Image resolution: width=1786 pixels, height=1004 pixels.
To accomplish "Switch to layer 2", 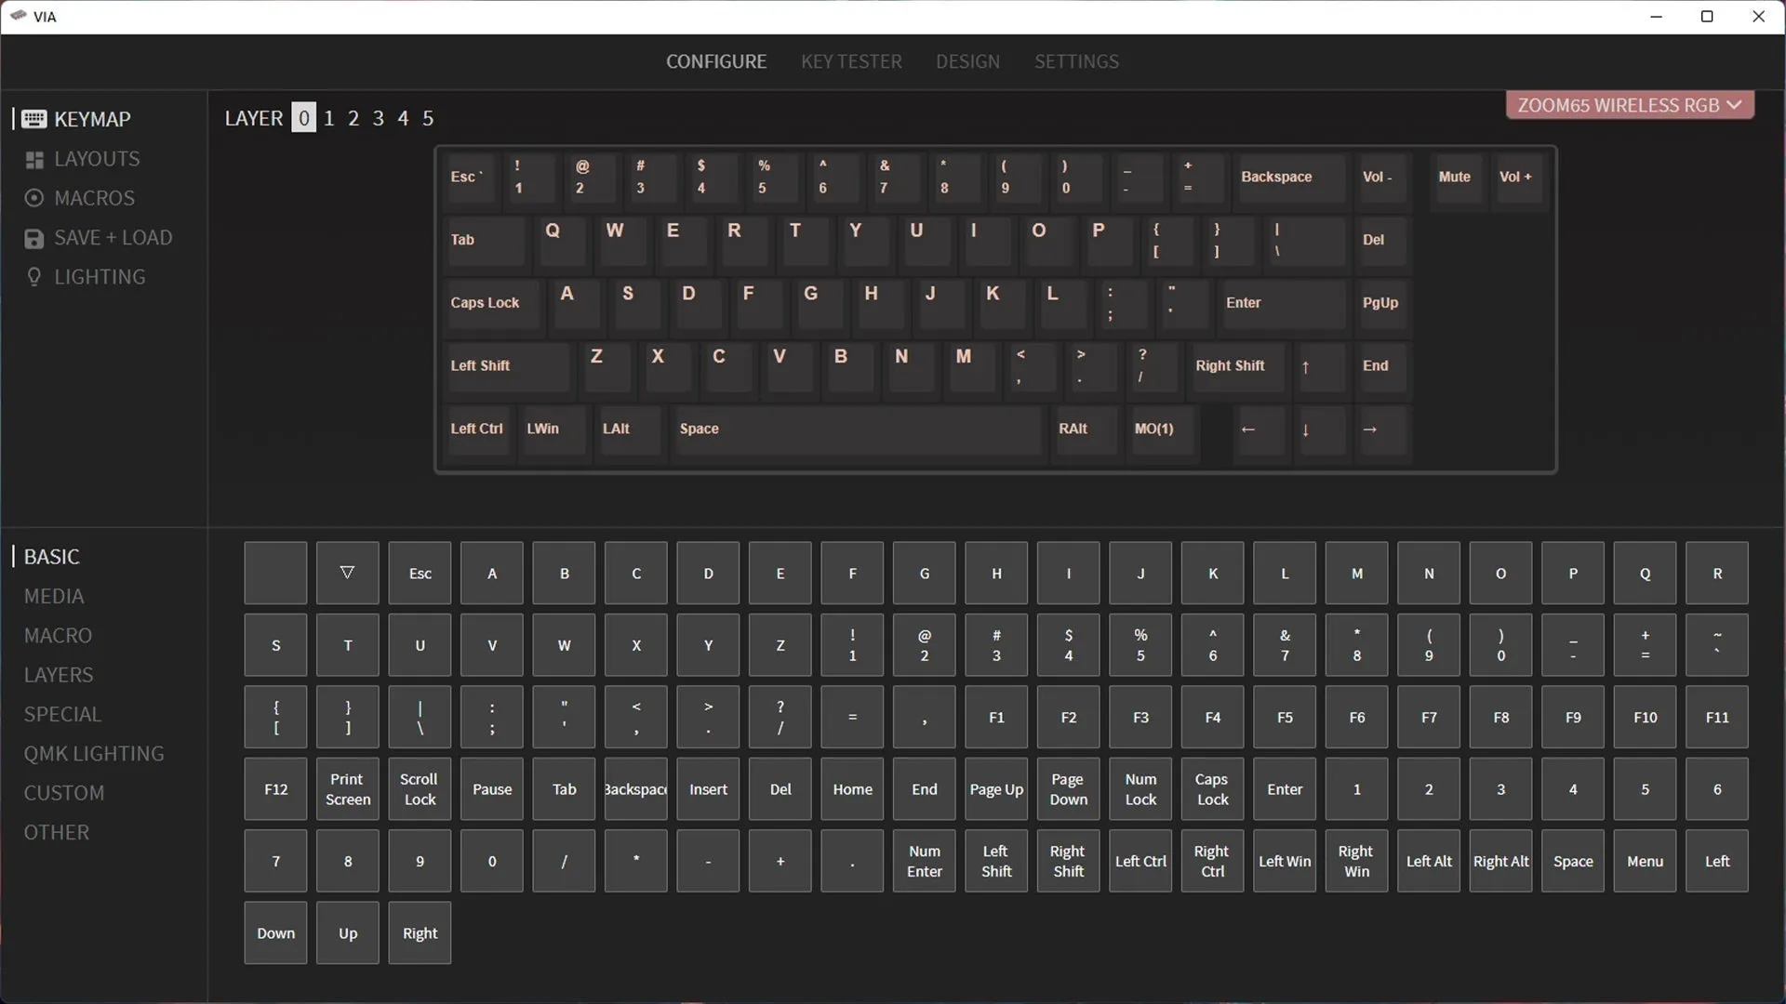I will [352, 118].
